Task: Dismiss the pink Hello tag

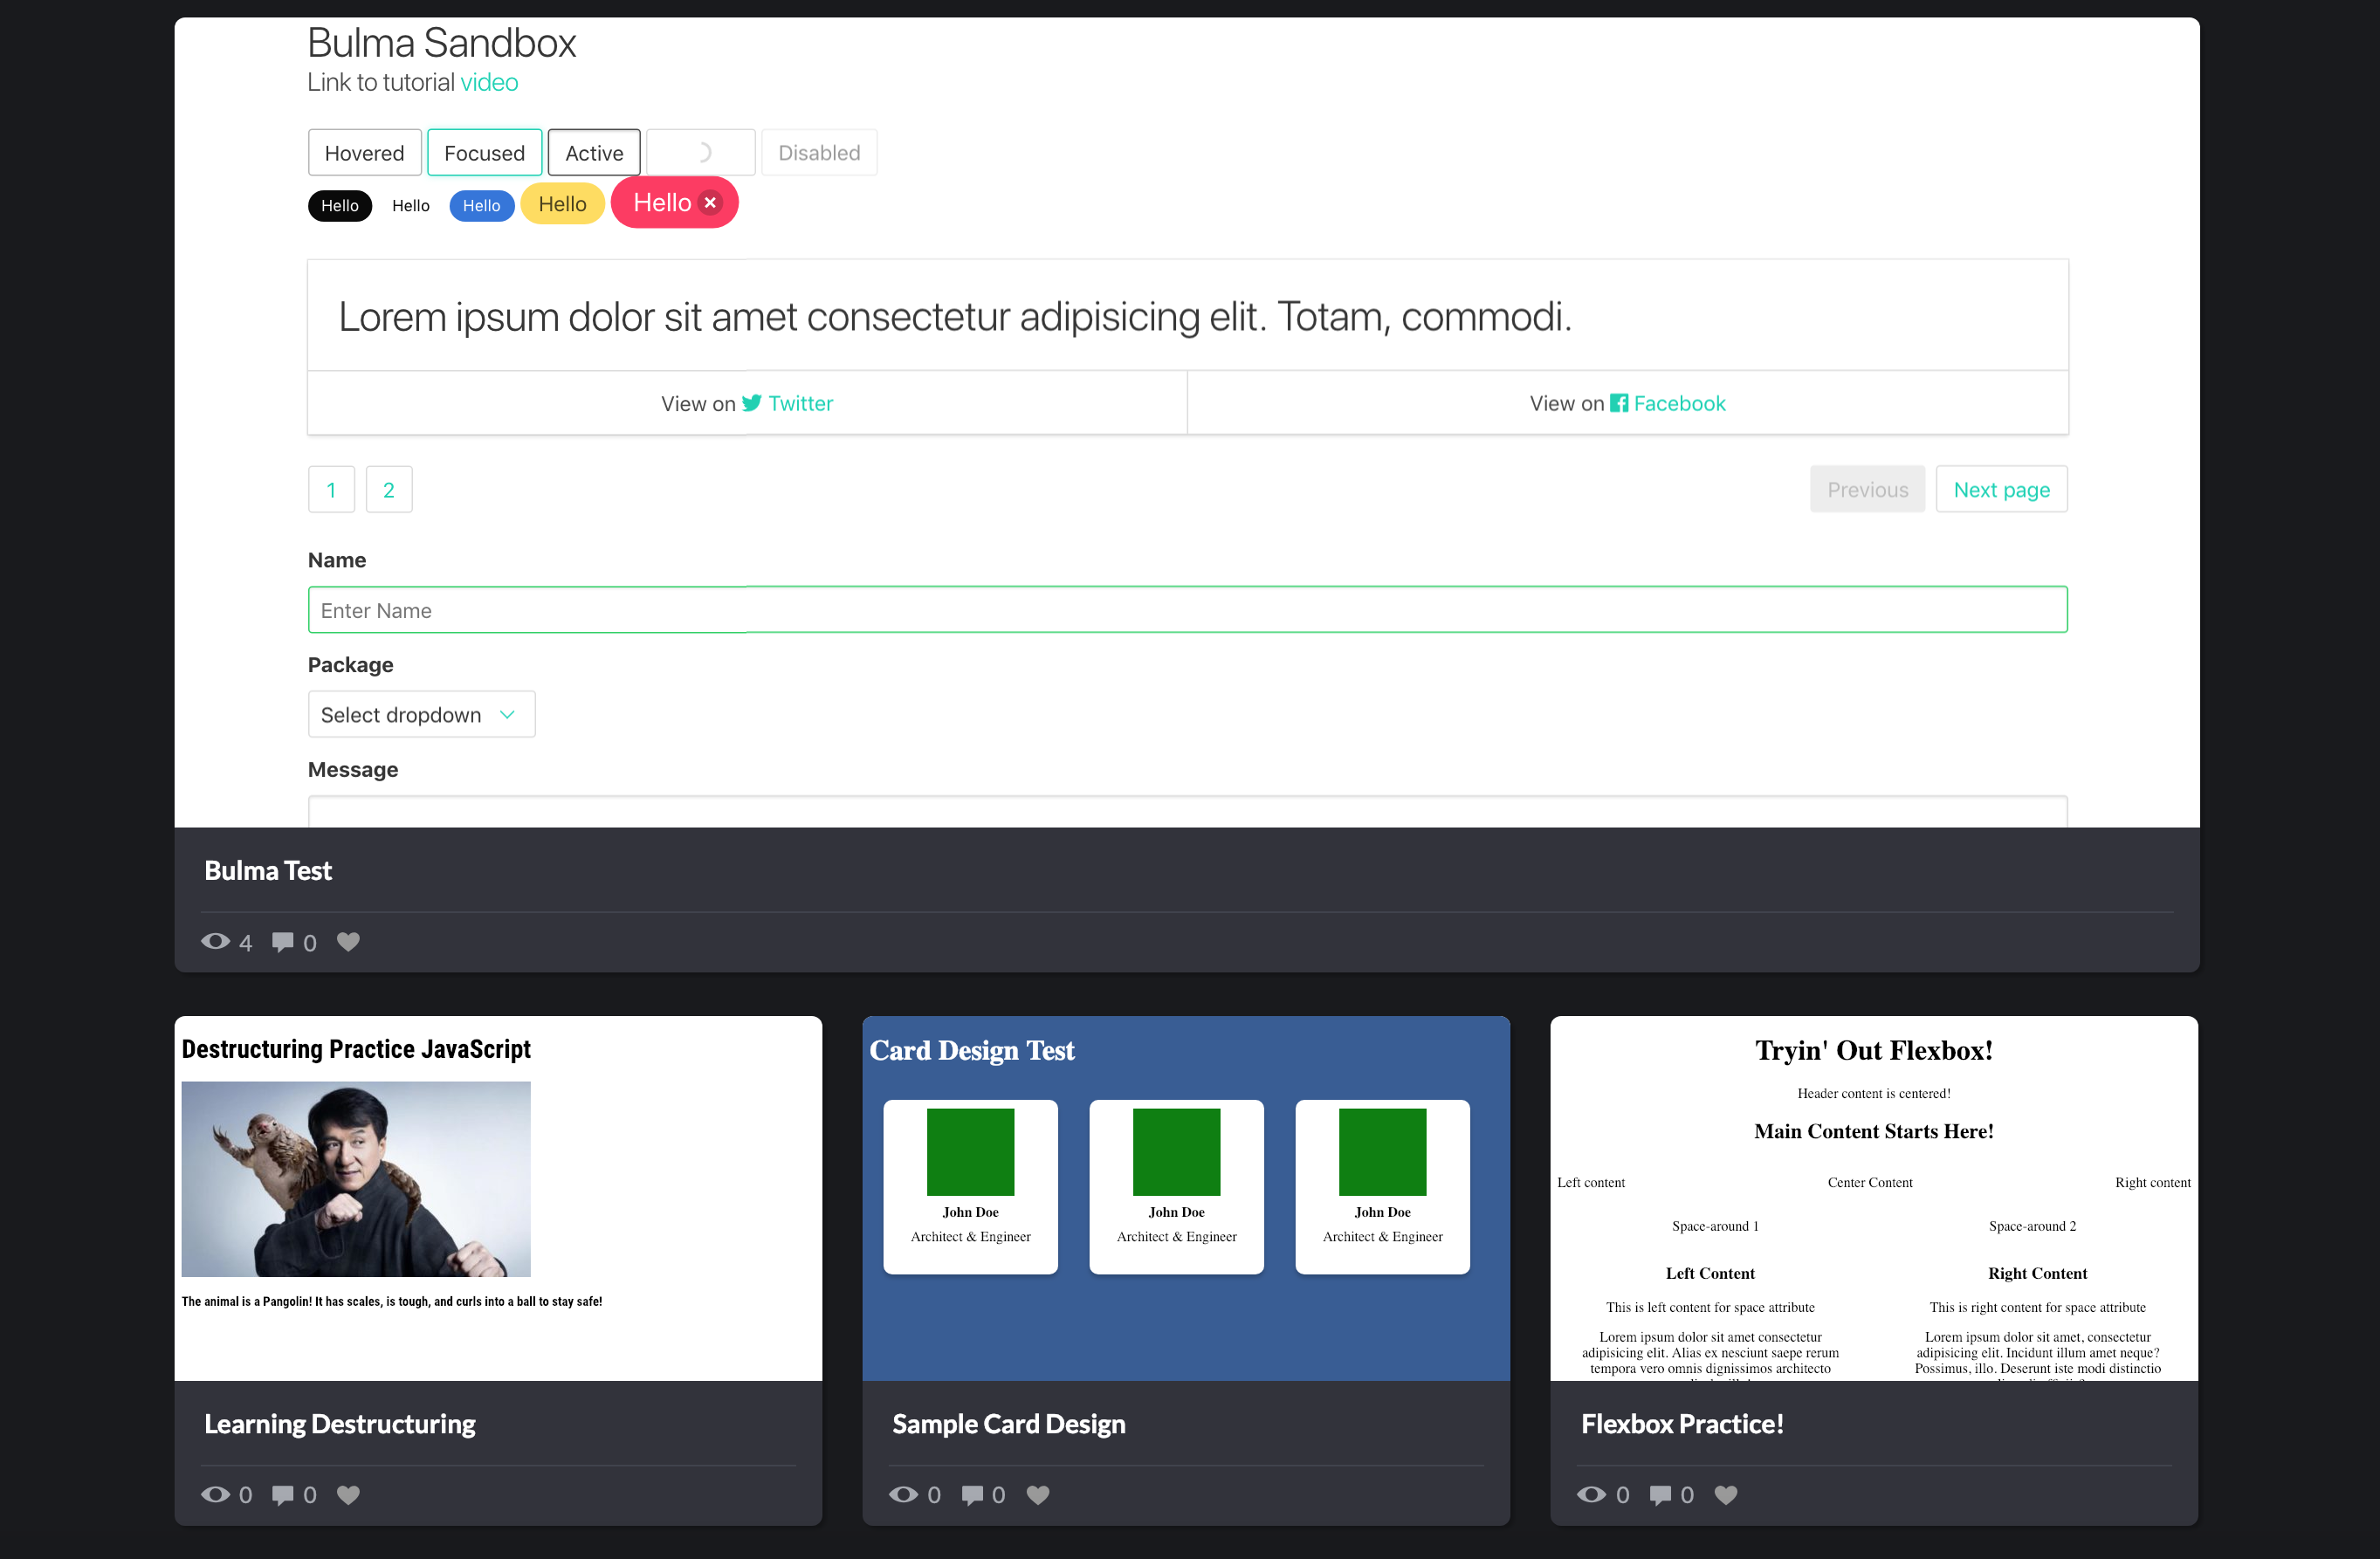Action: pyautogui.click(x=710, y=202)
